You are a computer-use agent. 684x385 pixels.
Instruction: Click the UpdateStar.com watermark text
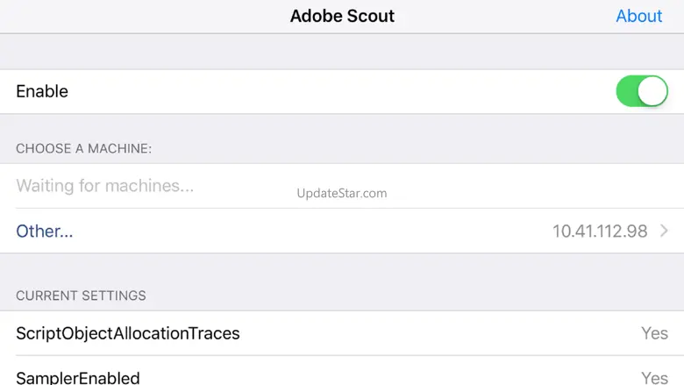tap(342, 193)
